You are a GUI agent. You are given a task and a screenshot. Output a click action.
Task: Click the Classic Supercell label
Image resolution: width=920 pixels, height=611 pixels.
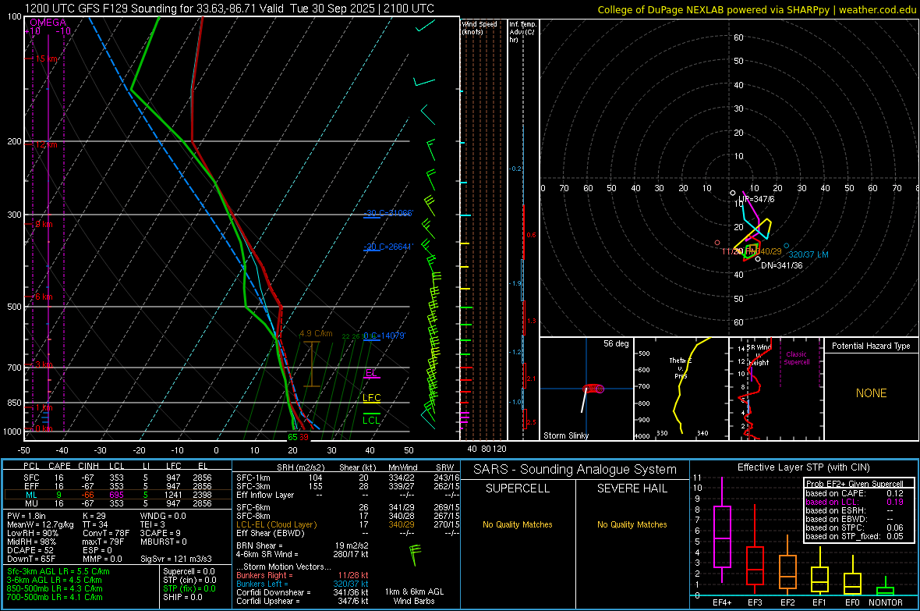pos(797,358)
